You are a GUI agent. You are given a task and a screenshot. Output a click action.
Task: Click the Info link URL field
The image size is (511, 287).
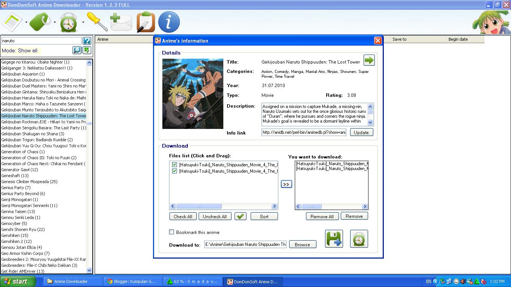pyautogui.click(x=304, y=132)
